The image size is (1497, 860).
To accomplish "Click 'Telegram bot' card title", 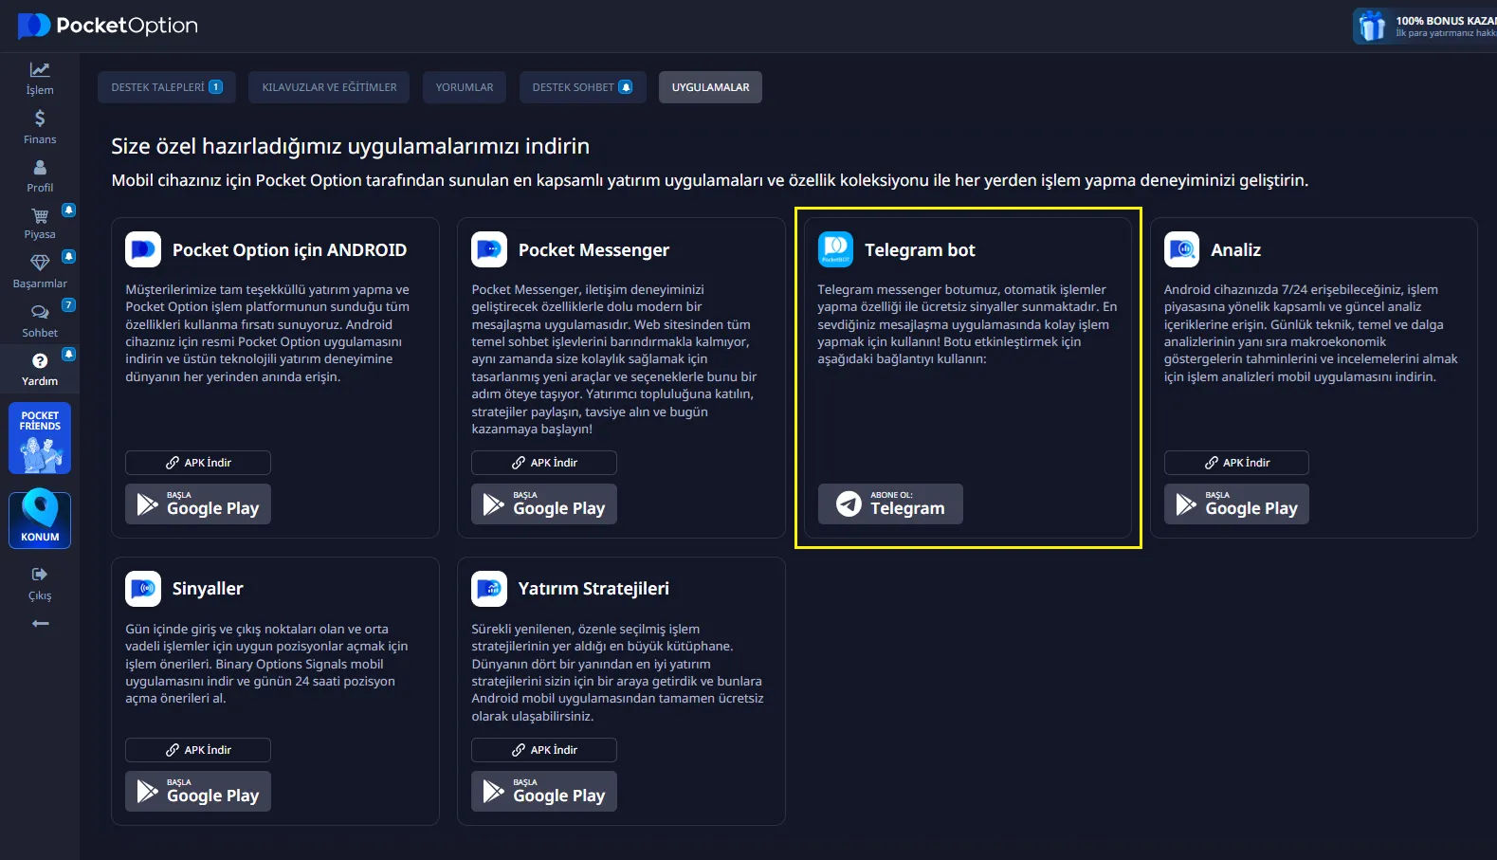I will pyautogui.click(x=920, y=250).
